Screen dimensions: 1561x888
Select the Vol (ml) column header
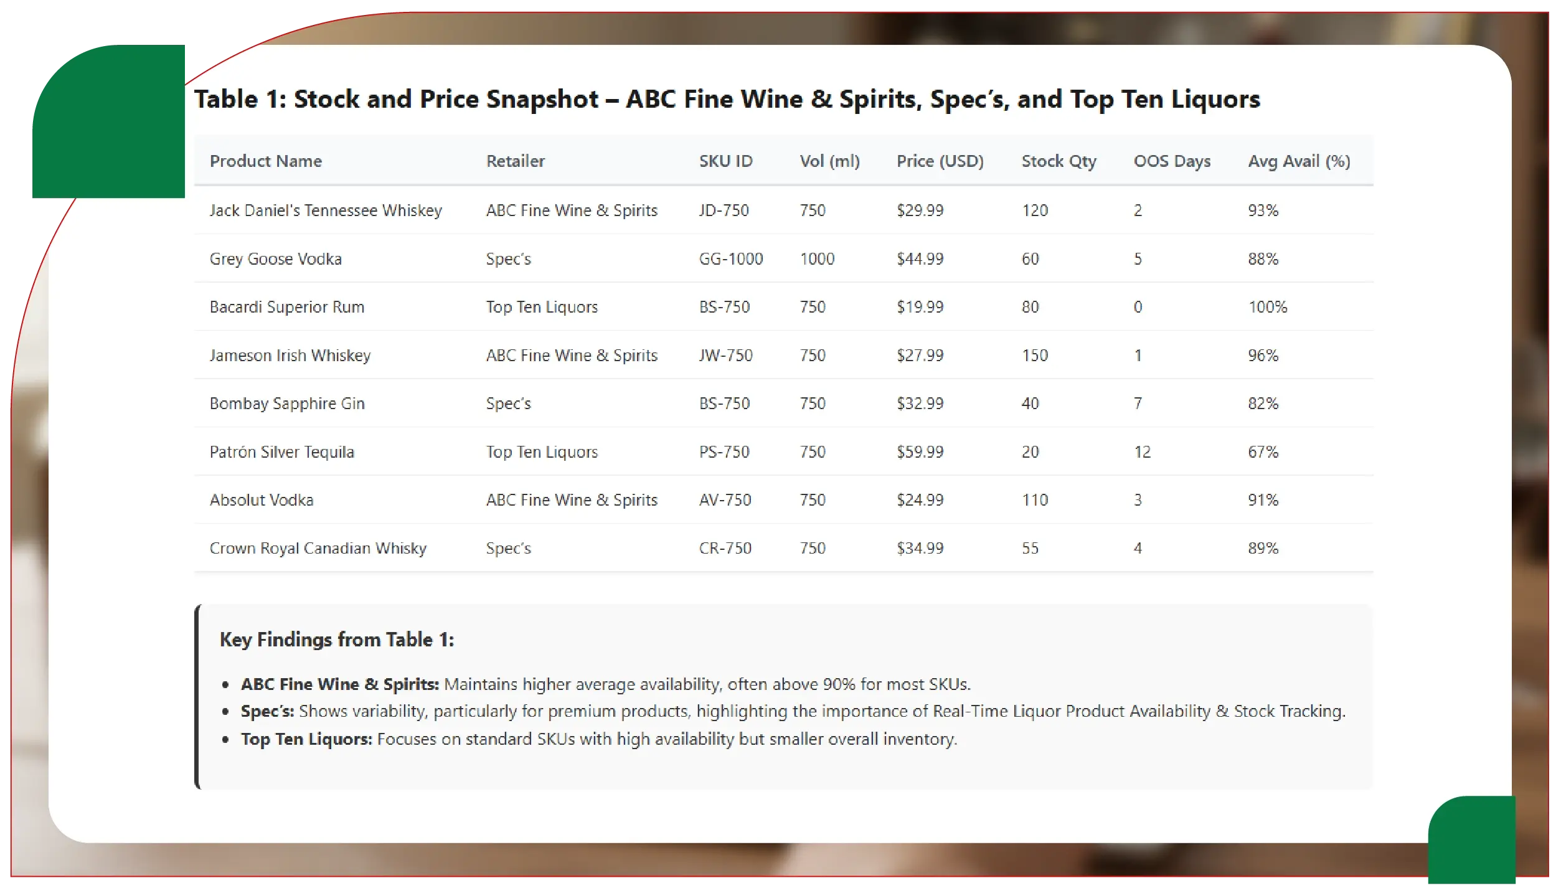(x=829, y=161)
